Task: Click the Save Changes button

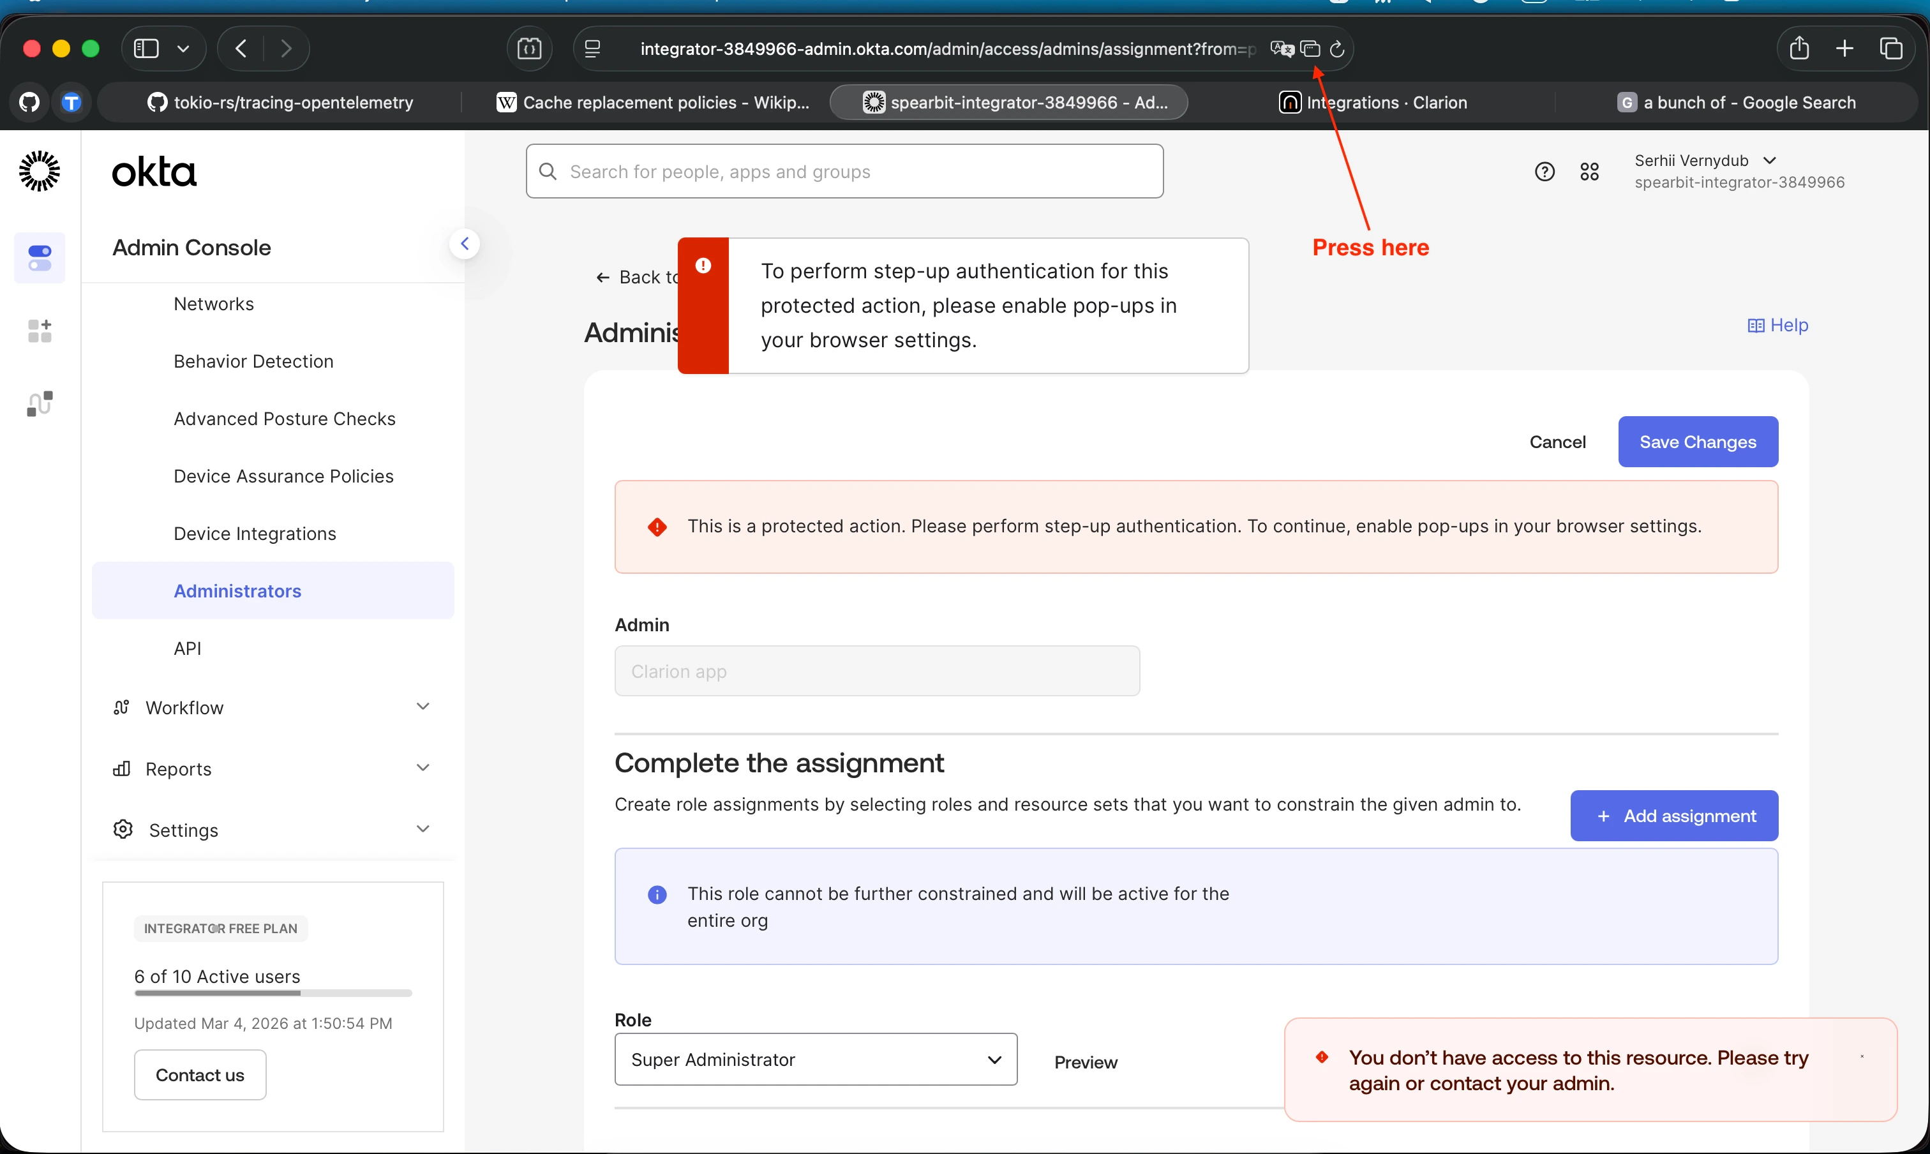Action: pyautogui.click(x=1698, y=442)
